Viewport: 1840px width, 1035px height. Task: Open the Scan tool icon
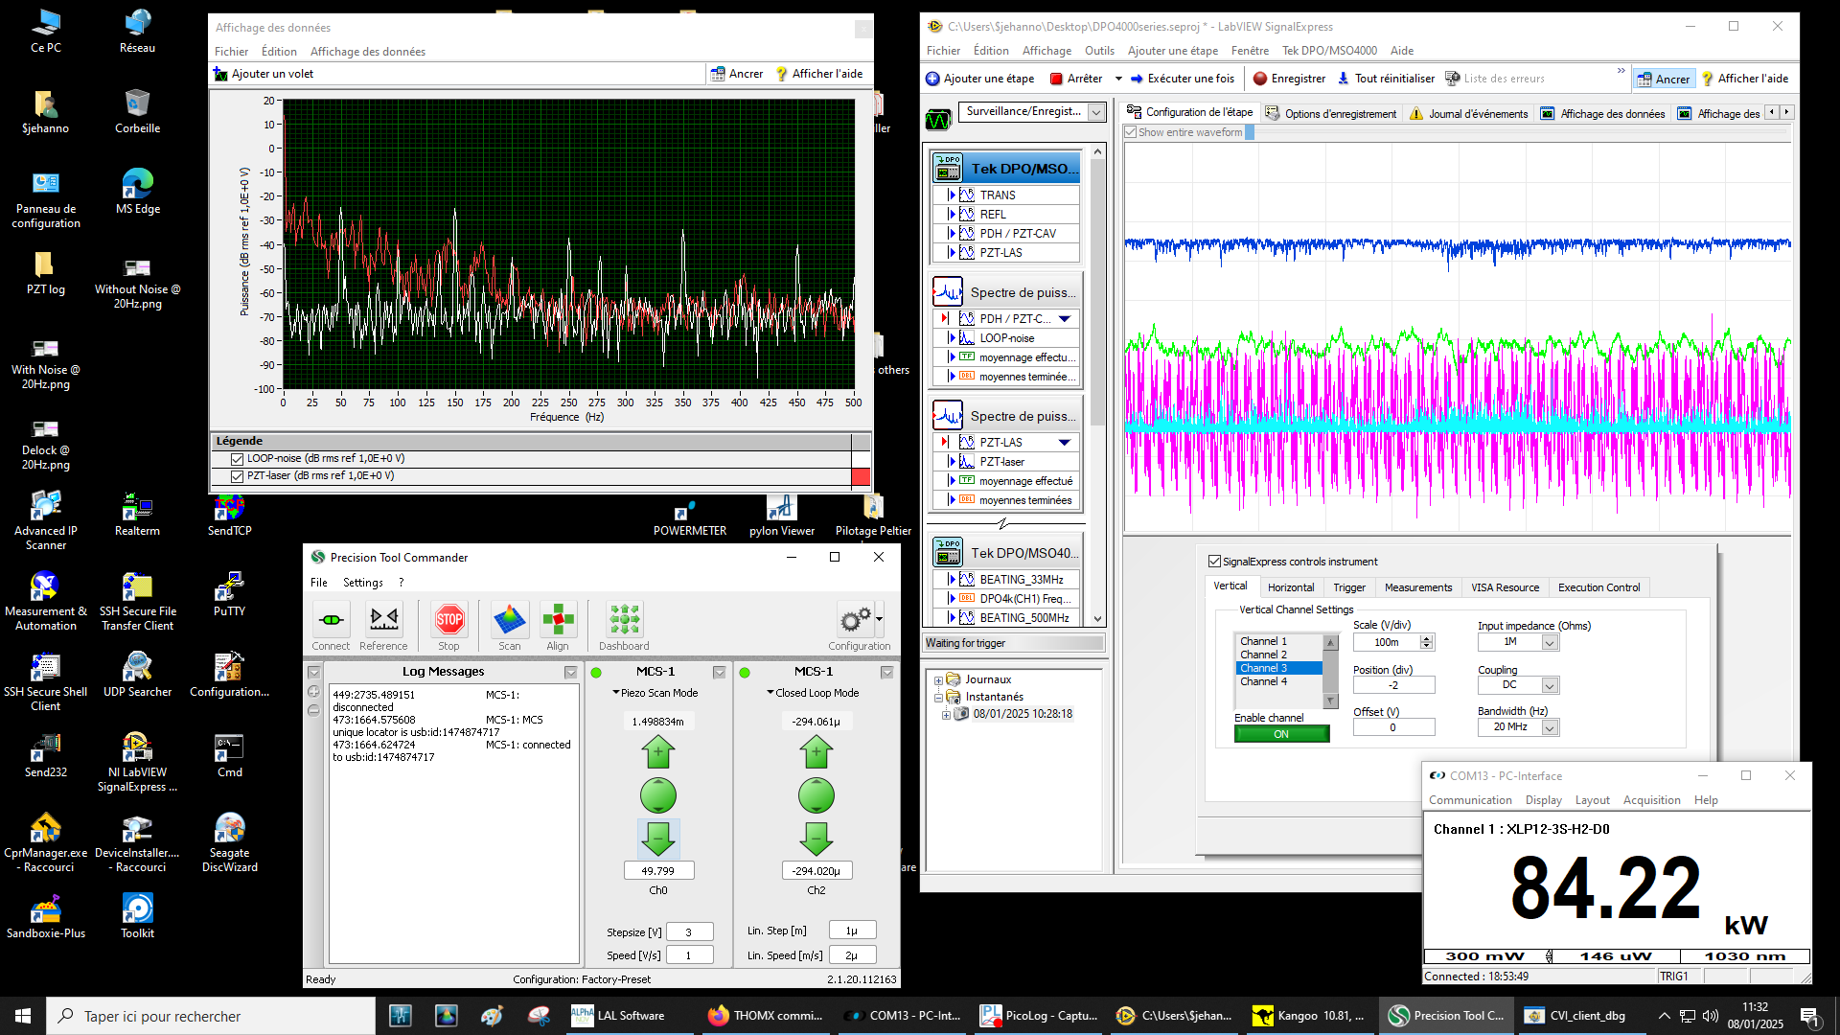pyautogui.click(x=510, y=620)
